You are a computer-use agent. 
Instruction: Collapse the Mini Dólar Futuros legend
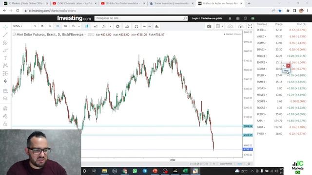pyautogui.click(x=14, y=35)
